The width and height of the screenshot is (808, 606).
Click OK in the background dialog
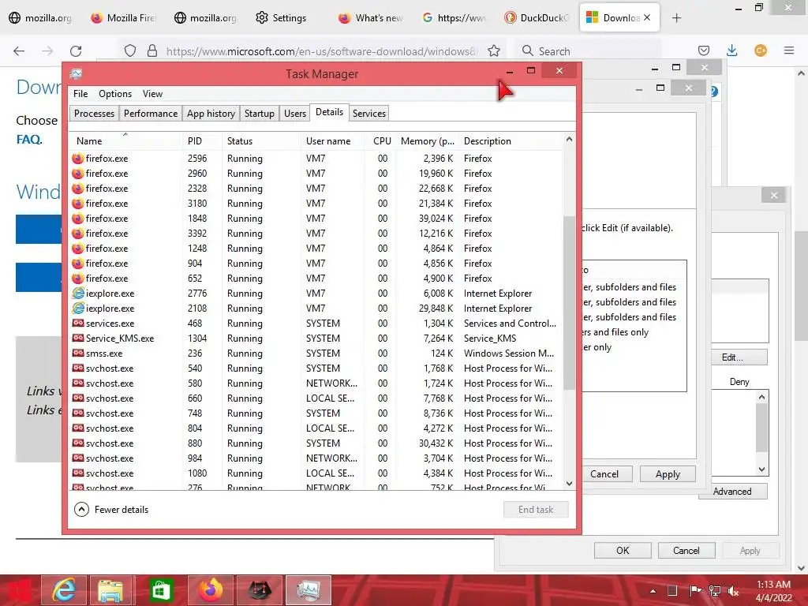tap(623, 550)
